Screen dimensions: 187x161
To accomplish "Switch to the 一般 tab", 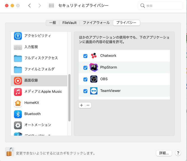I will tap(53, 23).
